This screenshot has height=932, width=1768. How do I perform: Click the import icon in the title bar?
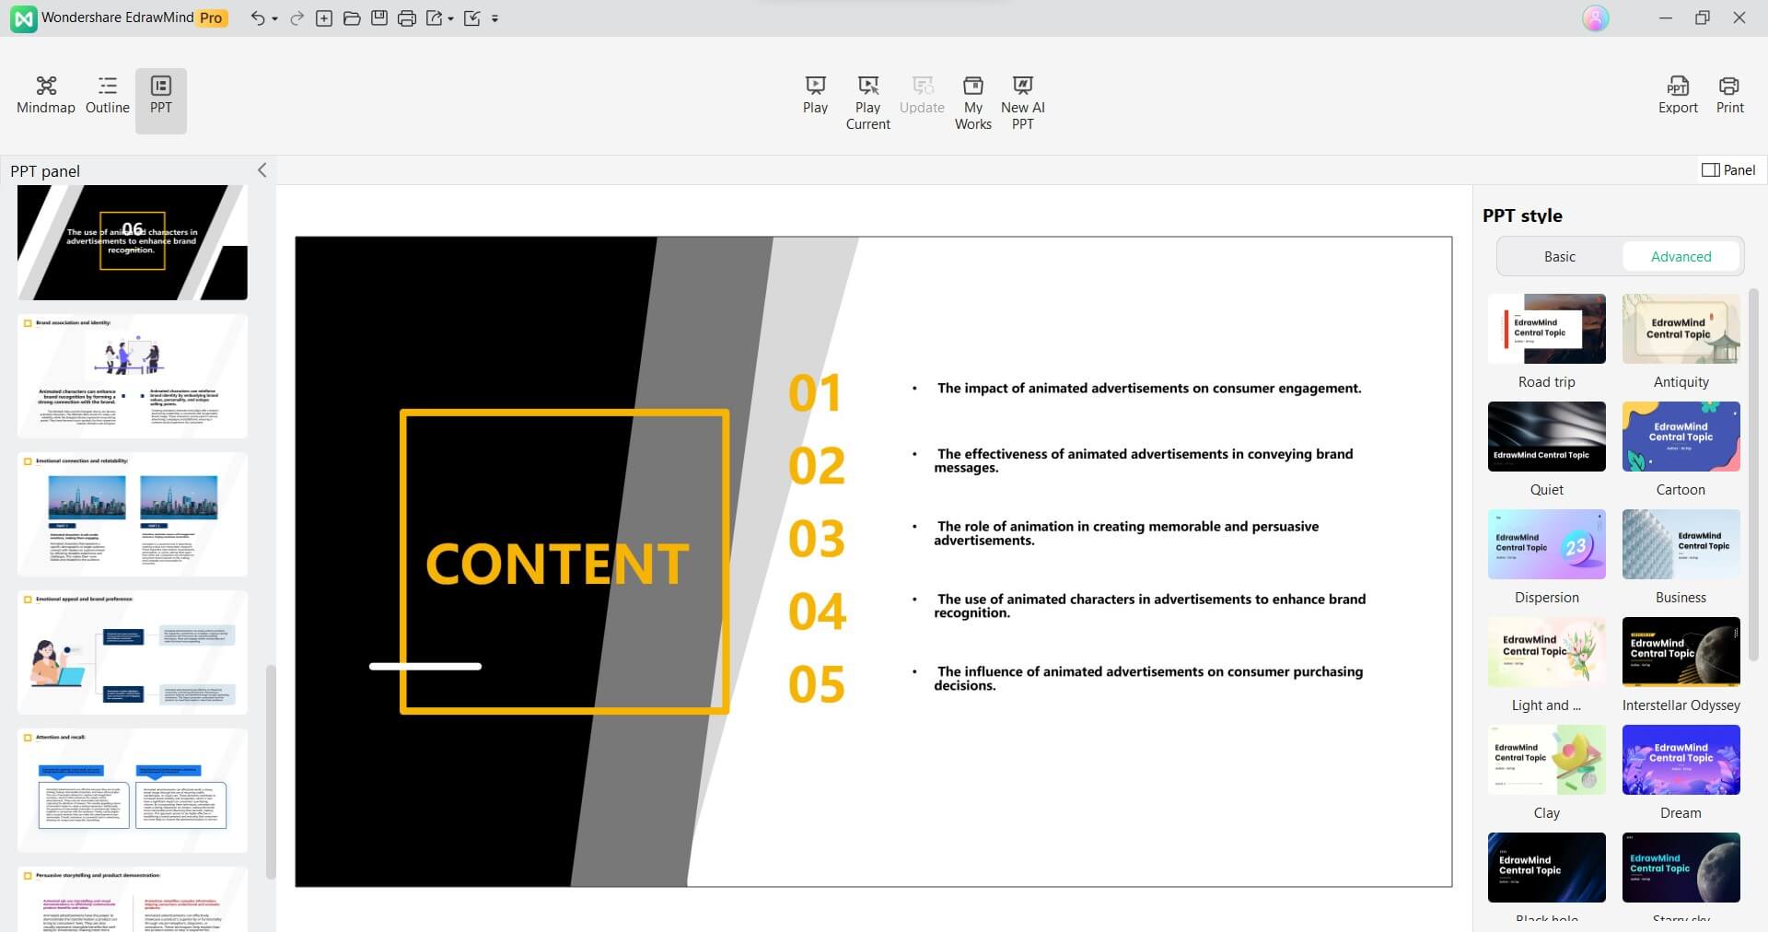pos(472,18)
